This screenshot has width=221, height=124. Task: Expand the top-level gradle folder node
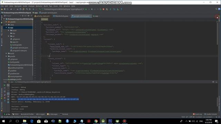6,56
